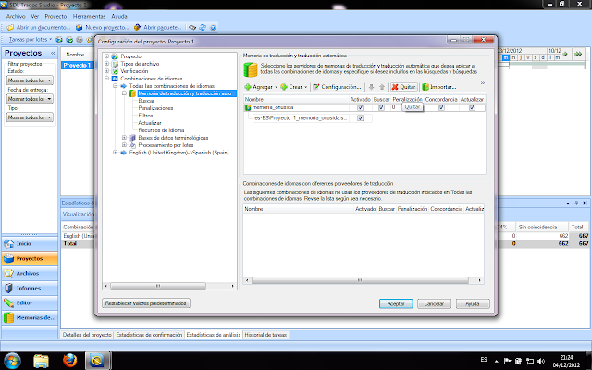Expand Bases de datos terminológicas node

(124, 138)
